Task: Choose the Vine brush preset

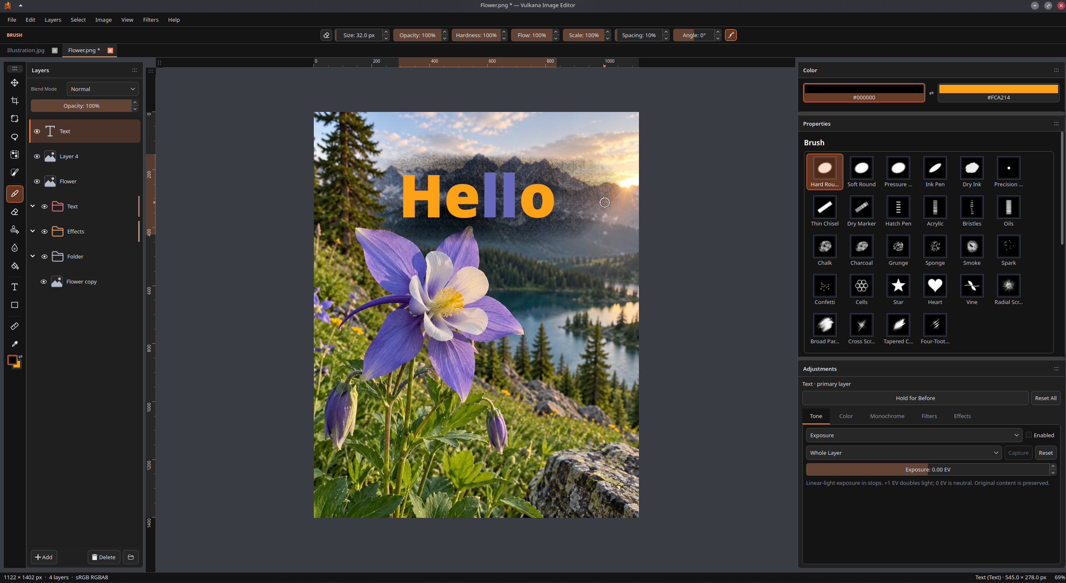Action: coord(972,289)
